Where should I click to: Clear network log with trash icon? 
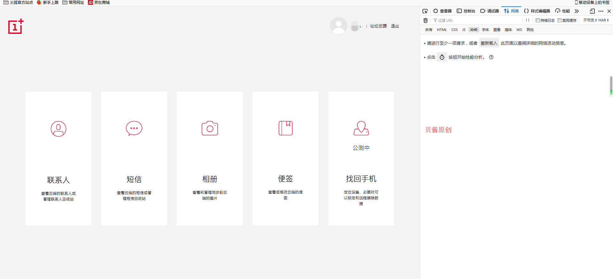[425, 20]
